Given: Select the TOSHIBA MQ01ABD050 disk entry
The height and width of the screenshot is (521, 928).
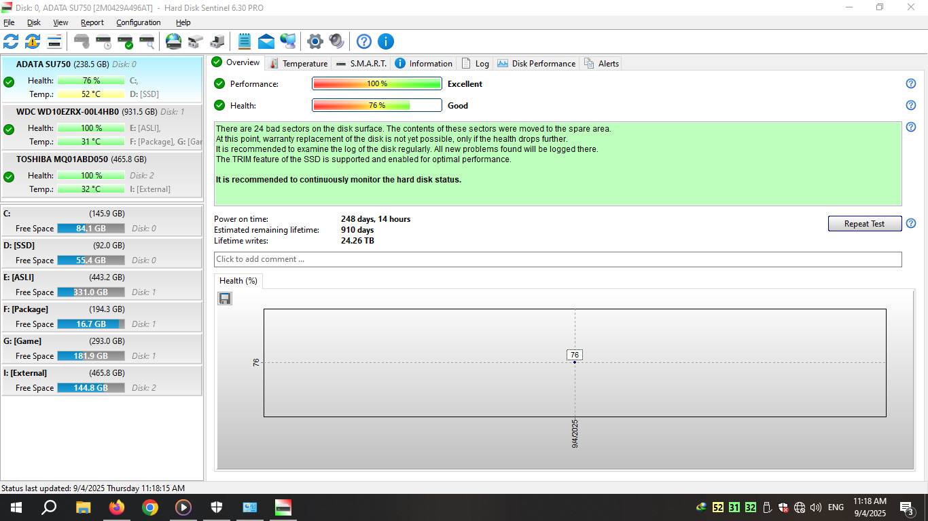Looking at the screenshot, I should (x=102, y=174).
